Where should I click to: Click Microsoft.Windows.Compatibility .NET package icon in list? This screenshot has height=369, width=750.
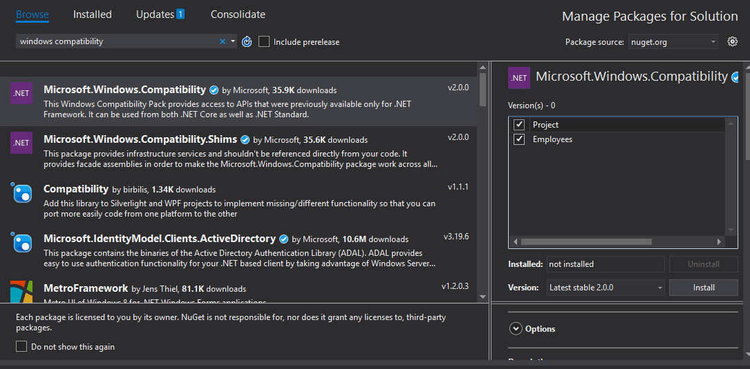(21, 92)
